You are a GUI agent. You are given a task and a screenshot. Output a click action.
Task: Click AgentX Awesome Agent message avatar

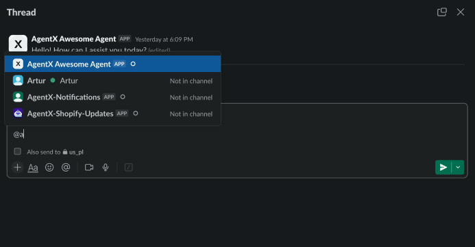pos(18,43)
